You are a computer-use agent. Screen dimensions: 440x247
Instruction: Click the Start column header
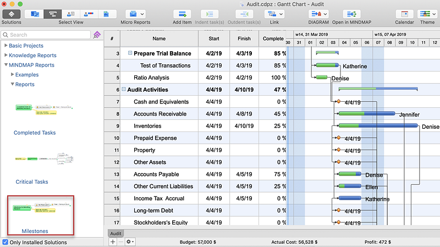[214, 39]
